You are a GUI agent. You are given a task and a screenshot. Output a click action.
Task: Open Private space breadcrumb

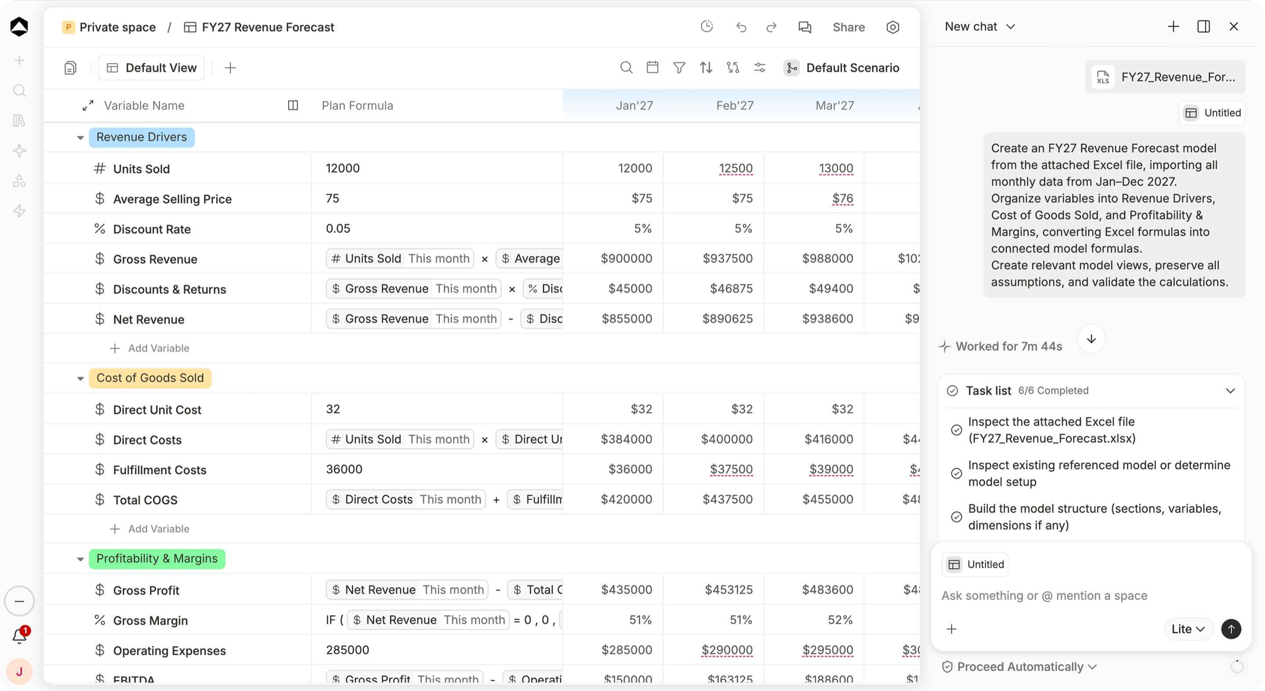coord(109,27)
